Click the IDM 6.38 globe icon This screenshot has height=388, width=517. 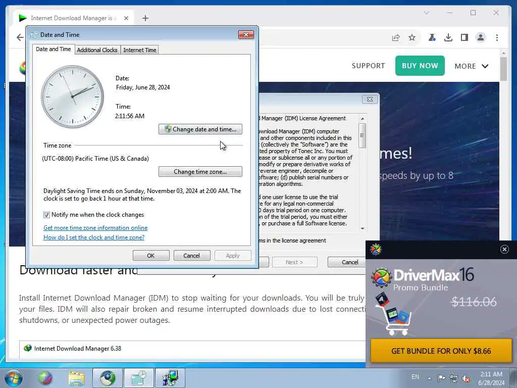click(x=28, y=348)
